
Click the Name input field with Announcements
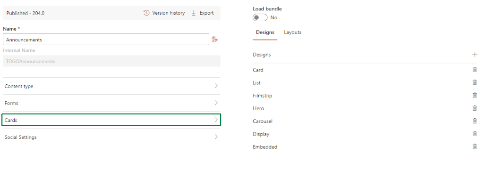[x=106, y=40]
